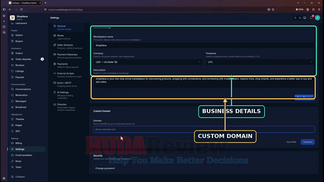Click the ShopNexa logo
Screen dimensions: 324x182
tap(12, 18)
